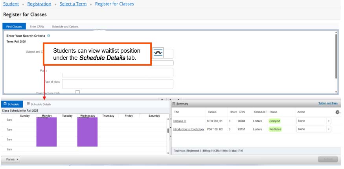Click the image icon beside the orange callout
Image resolution: width=344 pixels, height=169 pixels.
(158, 53)
